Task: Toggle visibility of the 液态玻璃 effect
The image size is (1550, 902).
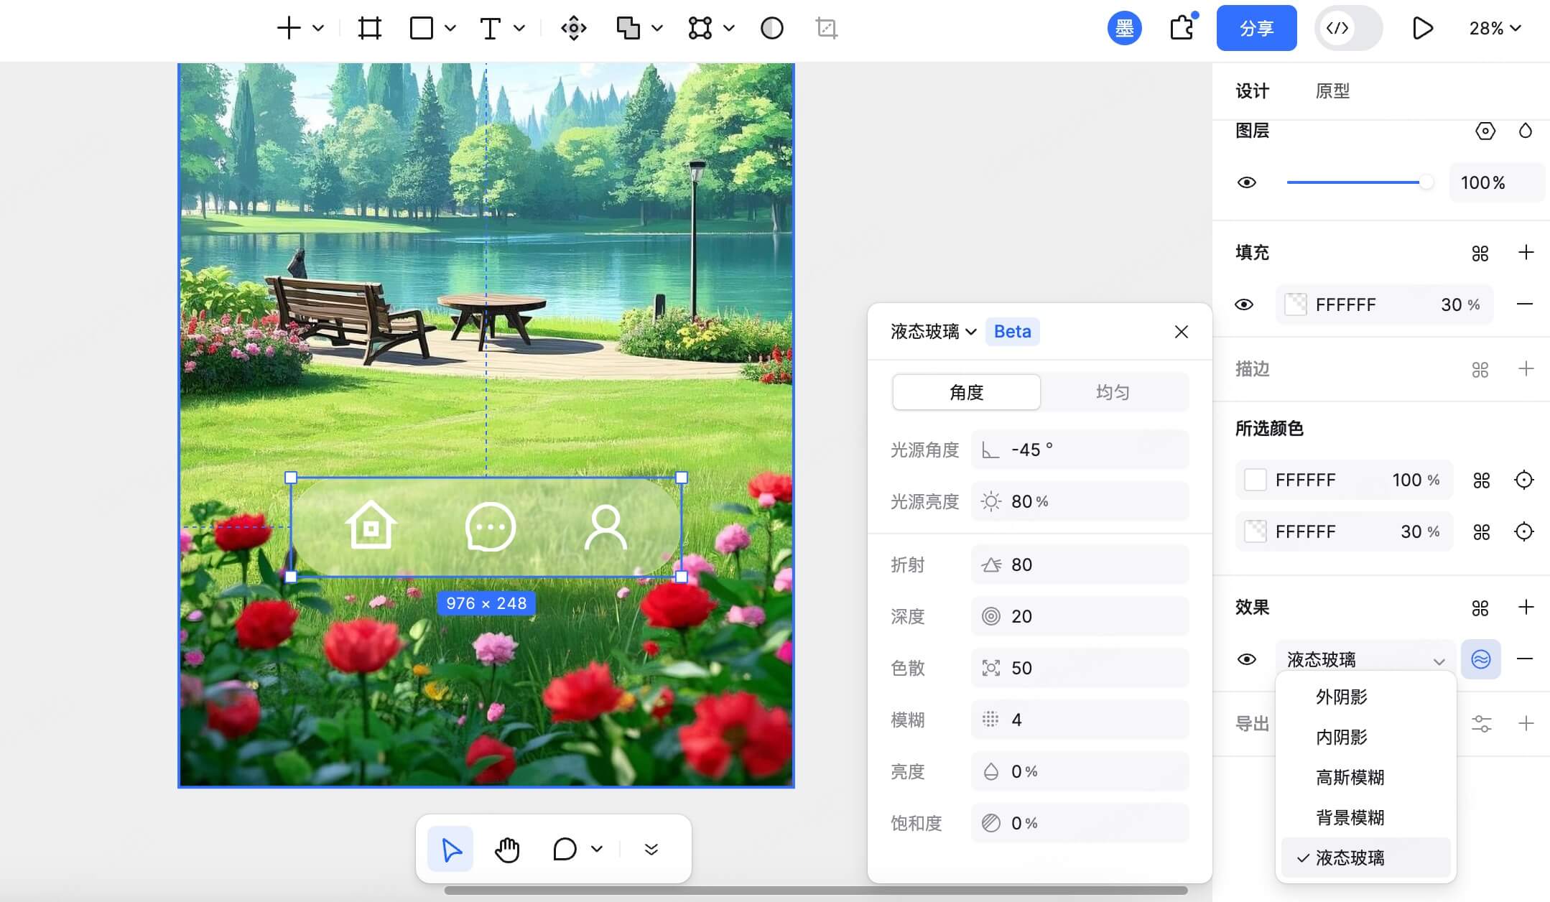Action: 1247,659
